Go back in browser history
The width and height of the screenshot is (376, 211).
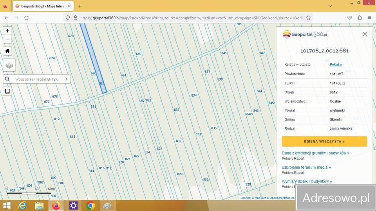tap(7, 18)
